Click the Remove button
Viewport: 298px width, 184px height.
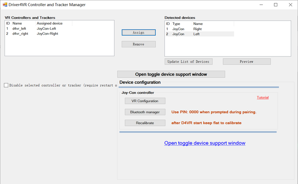coord(139,44)
